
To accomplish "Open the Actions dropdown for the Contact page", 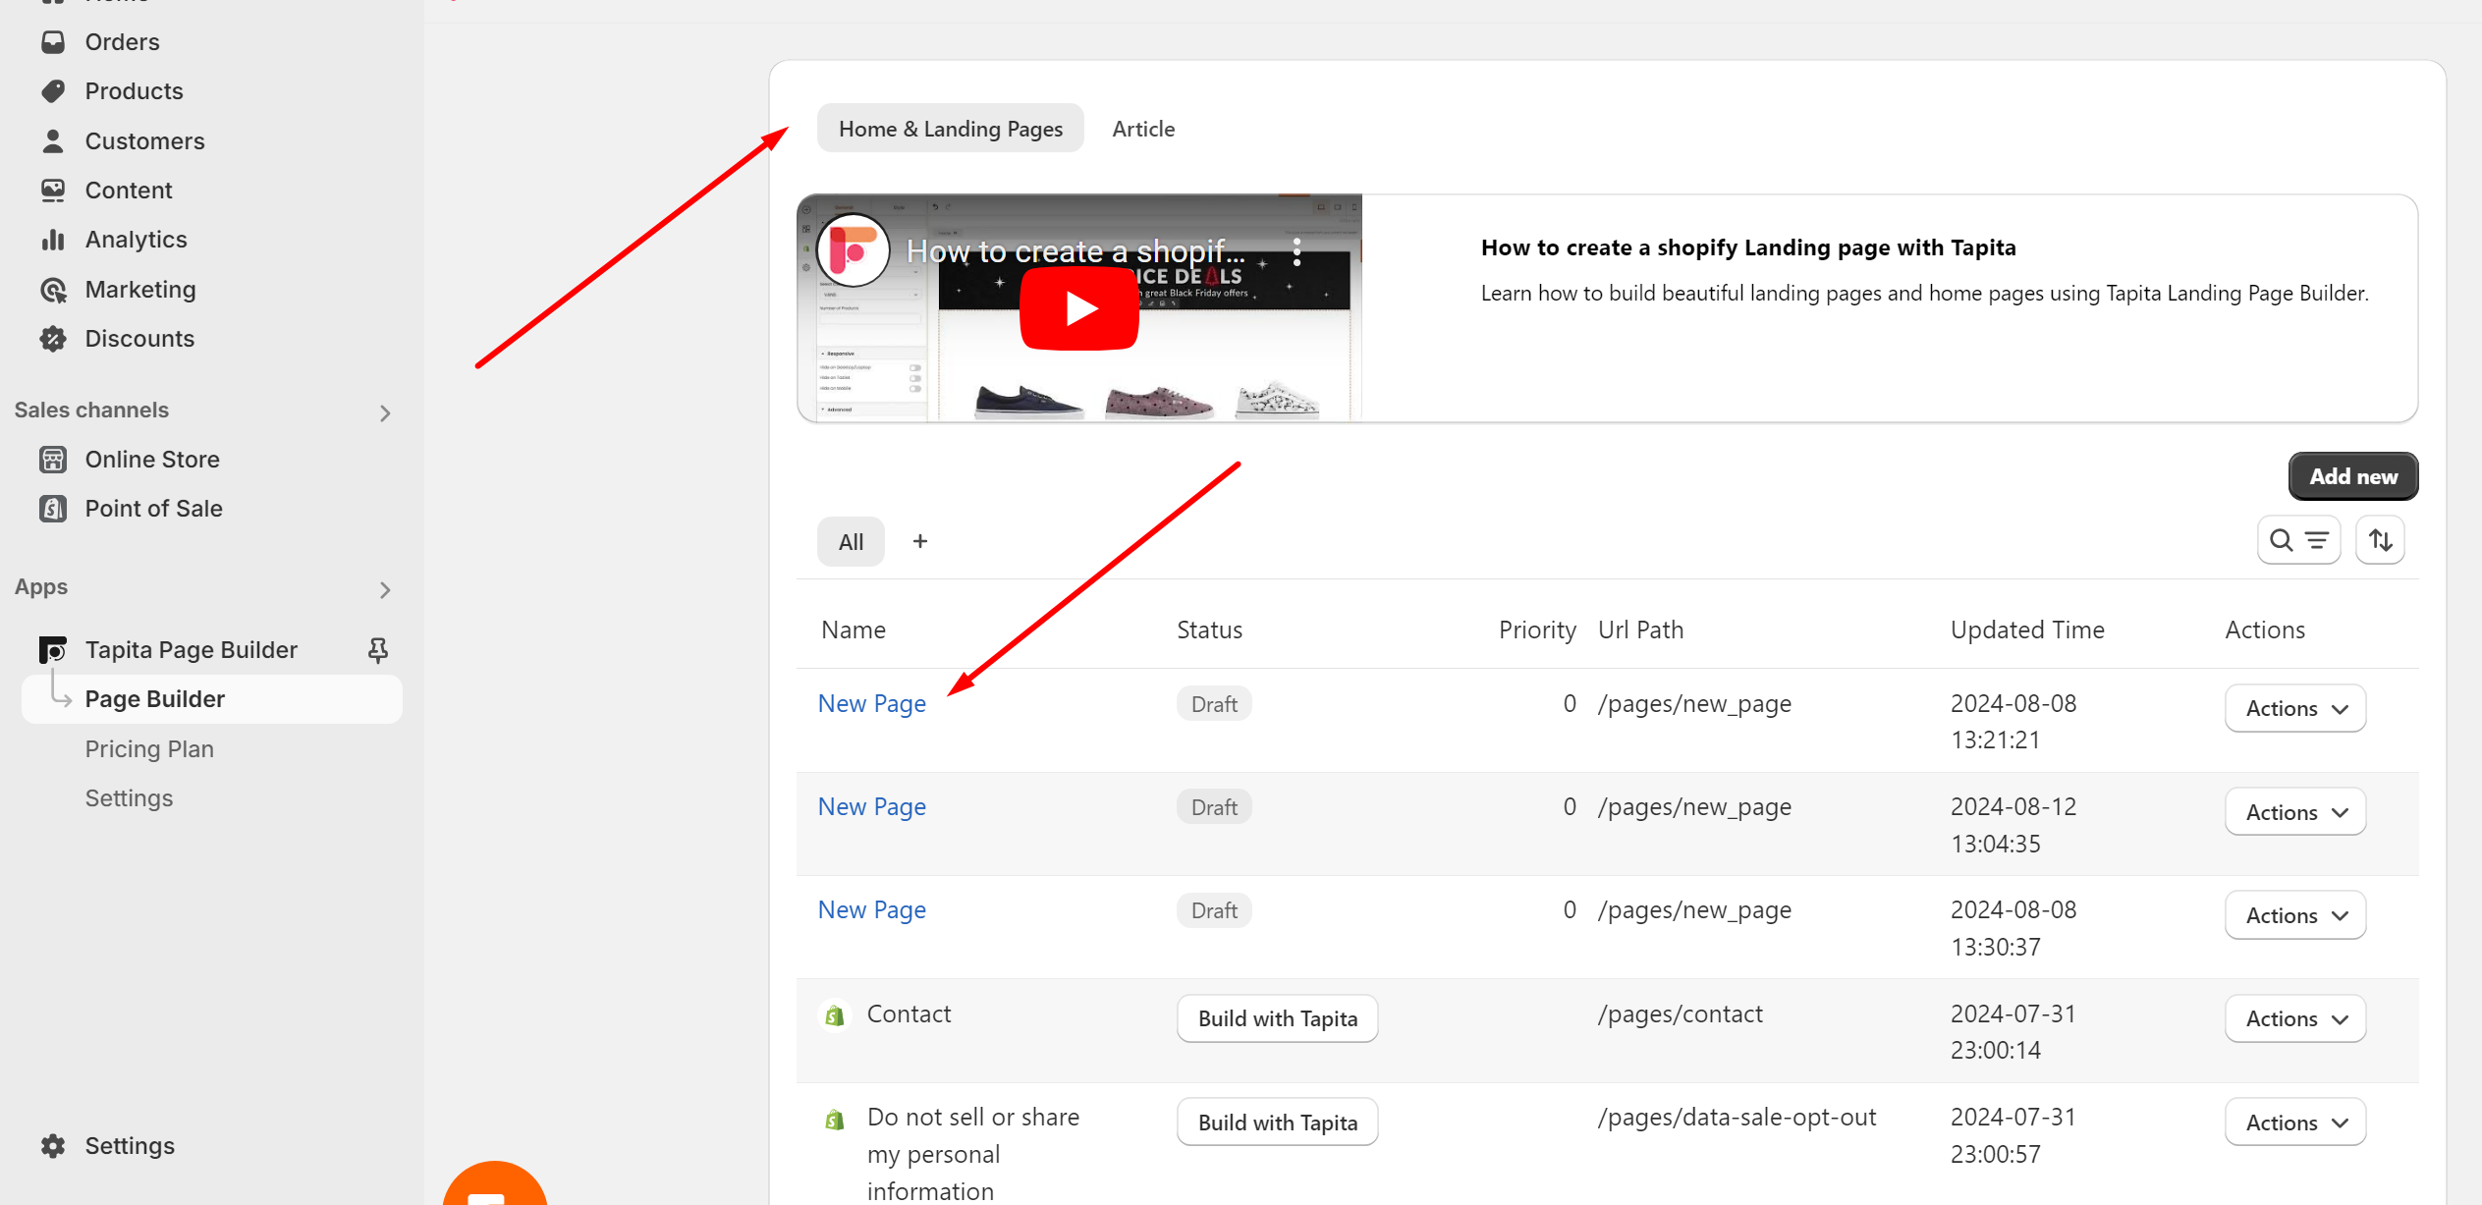I will 2294,1019.
